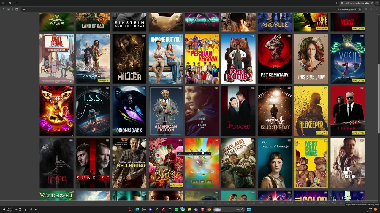380x213 pixels.
Task: Open the Upgraded movie poster
Action: (x=238, y=111)
